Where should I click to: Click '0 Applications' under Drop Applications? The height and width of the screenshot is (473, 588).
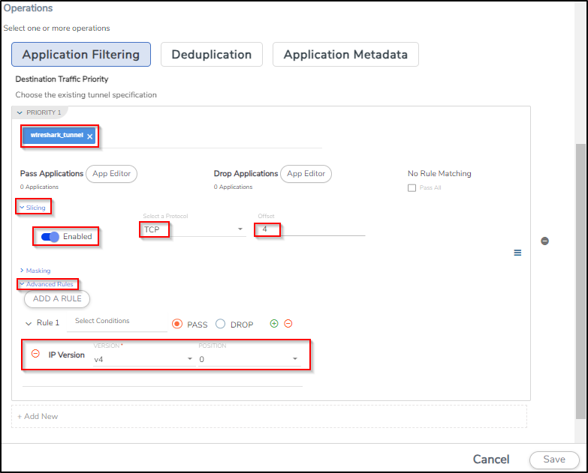coord(234,187)
